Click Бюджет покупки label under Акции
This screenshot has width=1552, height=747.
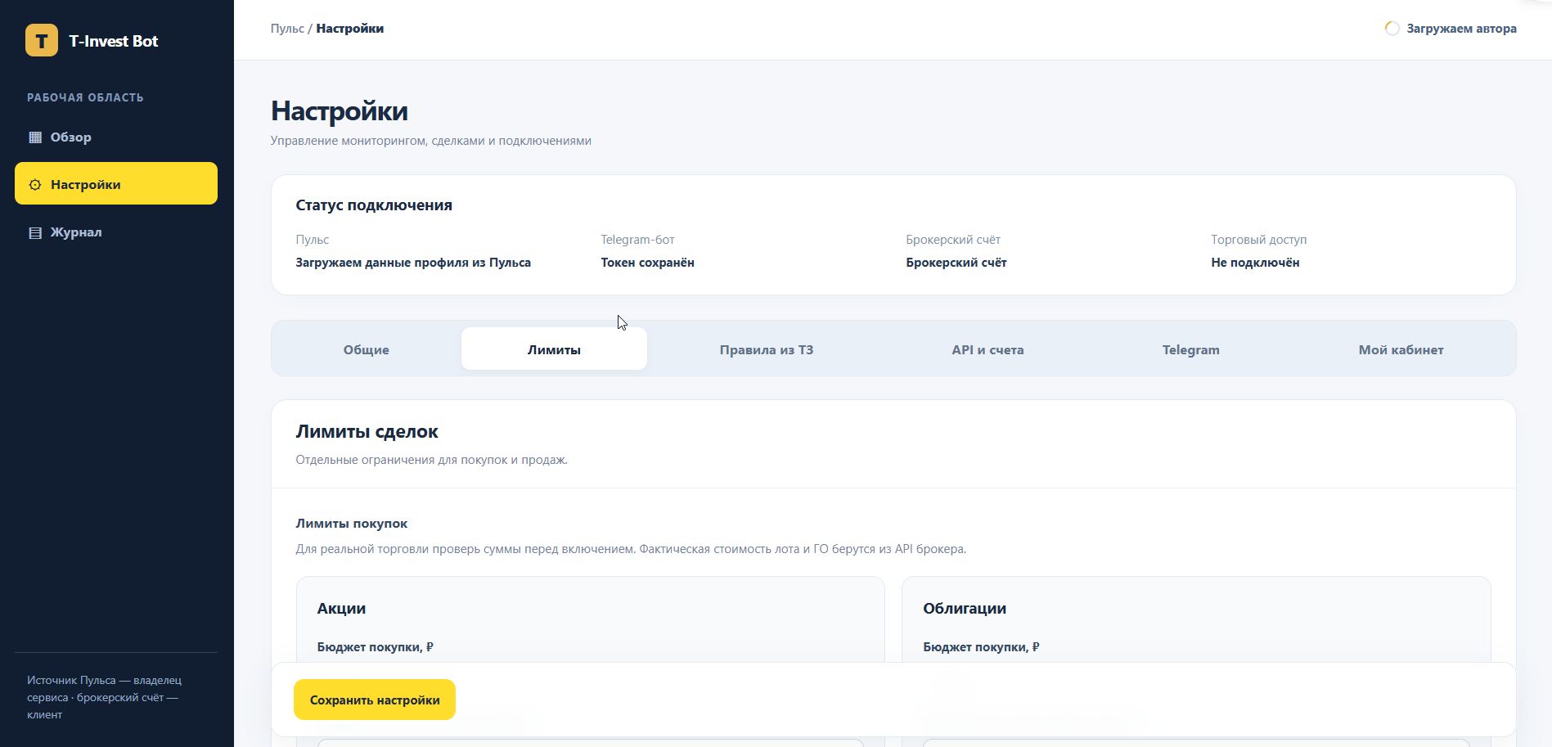[375, 647]
